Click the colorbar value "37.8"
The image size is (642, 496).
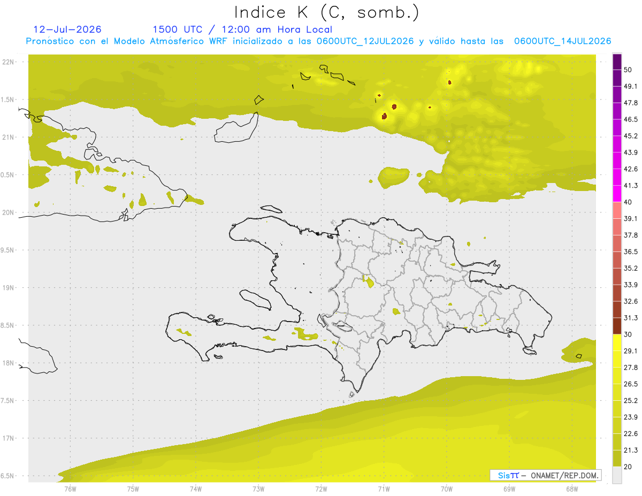tap(631, 235)
